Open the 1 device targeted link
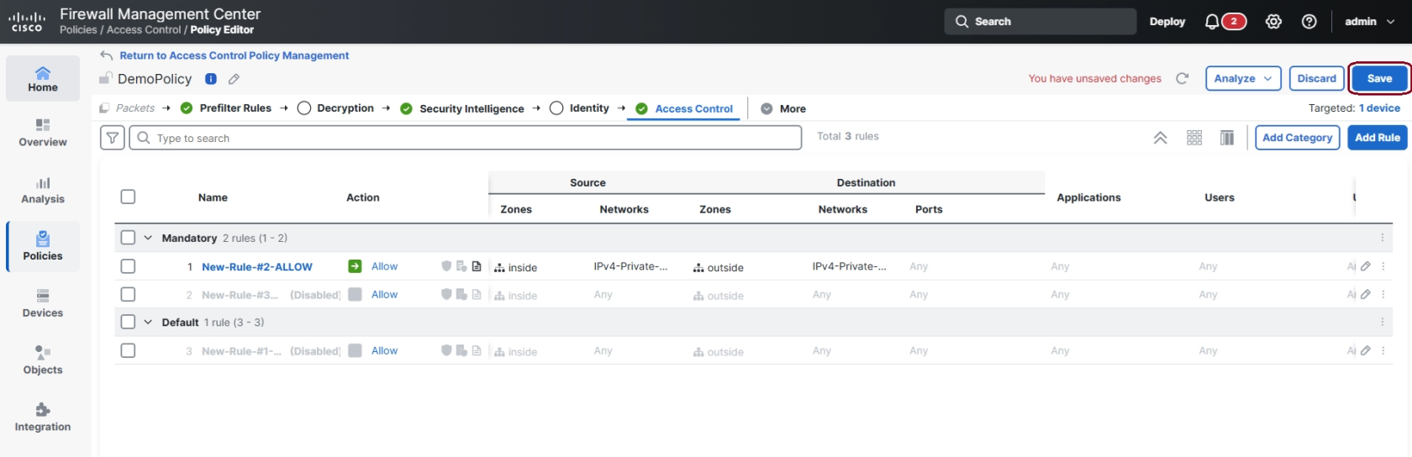The width and height of the screenshot is (1412, 457). pos(1379,108)
